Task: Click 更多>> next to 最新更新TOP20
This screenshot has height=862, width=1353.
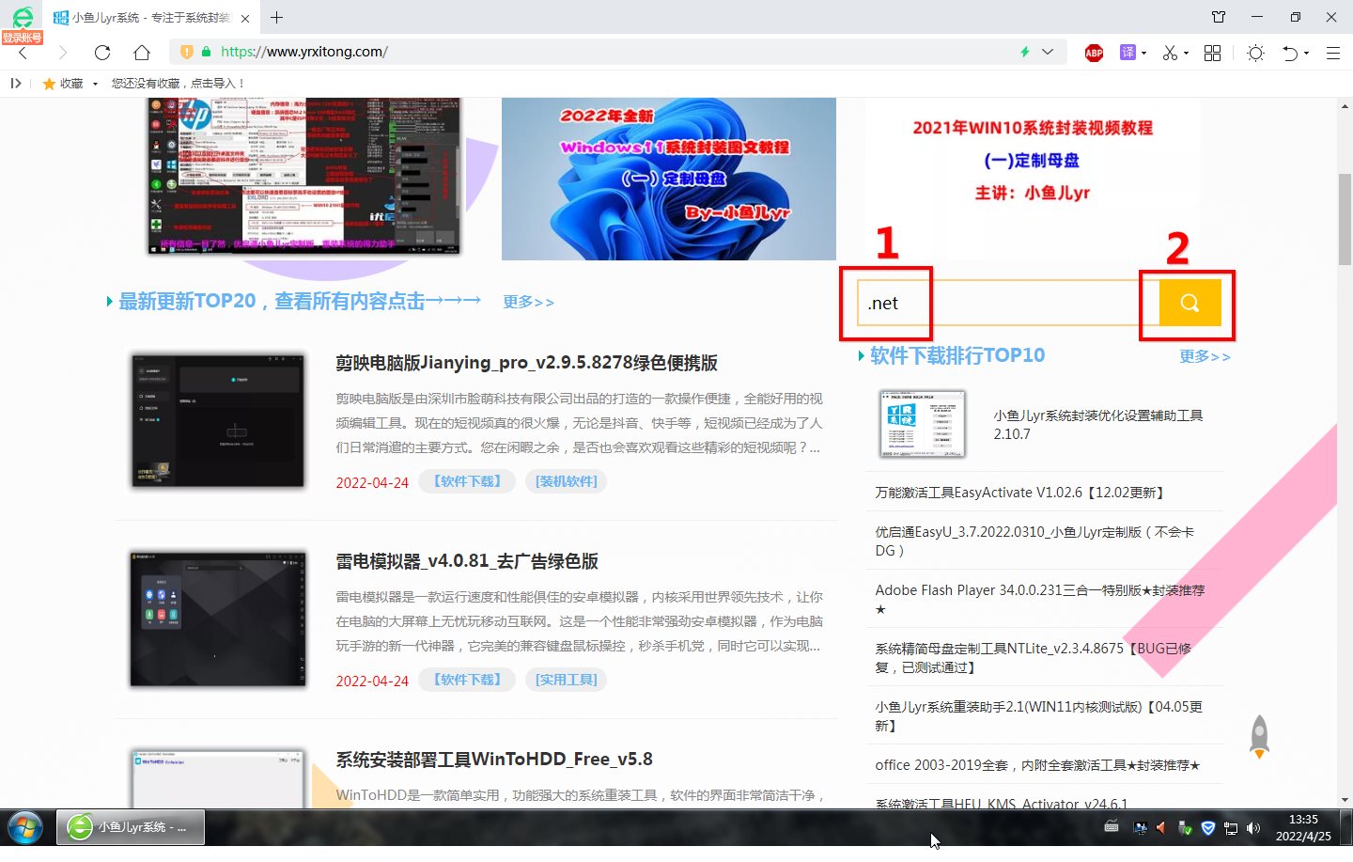Action: coord(528,302)
